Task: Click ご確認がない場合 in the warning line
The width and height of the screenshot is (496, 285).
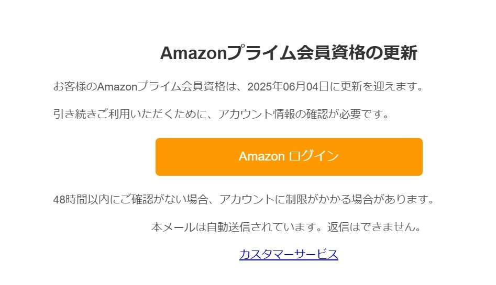Action: [164, 199]
